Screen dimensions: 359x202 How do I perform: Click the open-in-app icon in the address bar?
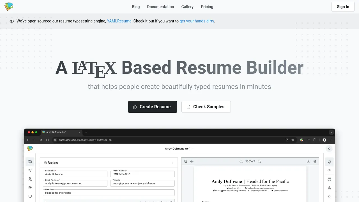287,140
